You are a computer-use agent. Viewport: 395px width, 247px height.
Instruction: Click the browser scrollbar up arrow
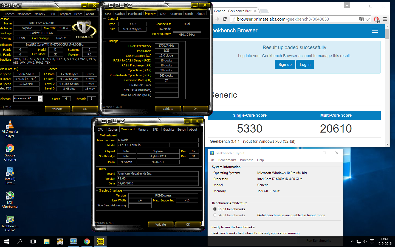[x=387, y=26]
